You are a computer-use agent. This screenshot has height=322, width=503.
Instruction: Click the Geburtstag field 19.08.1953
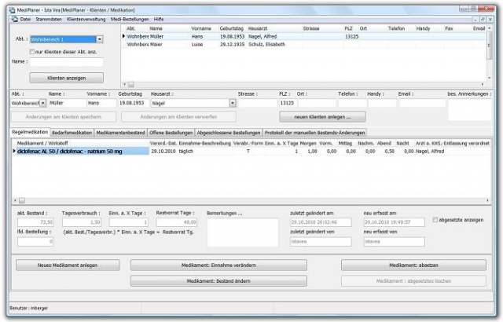(x=133, y=103)
